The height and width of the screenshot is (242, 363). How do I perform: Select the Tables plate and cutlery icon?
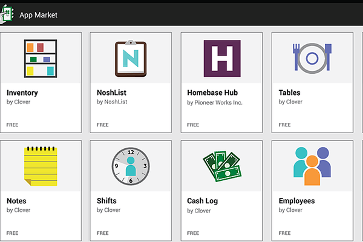tap(312, 58)
